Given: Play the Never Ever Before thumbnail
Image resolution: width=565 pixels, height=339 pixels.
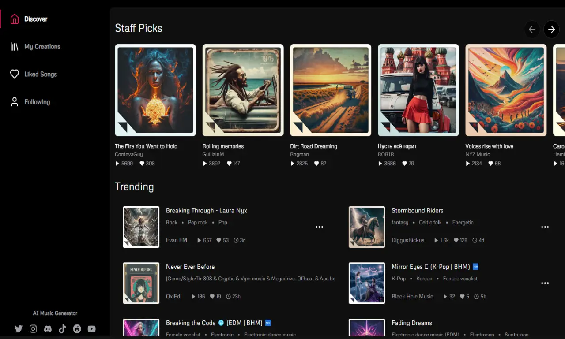Looking at the screenshot, I should pos(141,283).
